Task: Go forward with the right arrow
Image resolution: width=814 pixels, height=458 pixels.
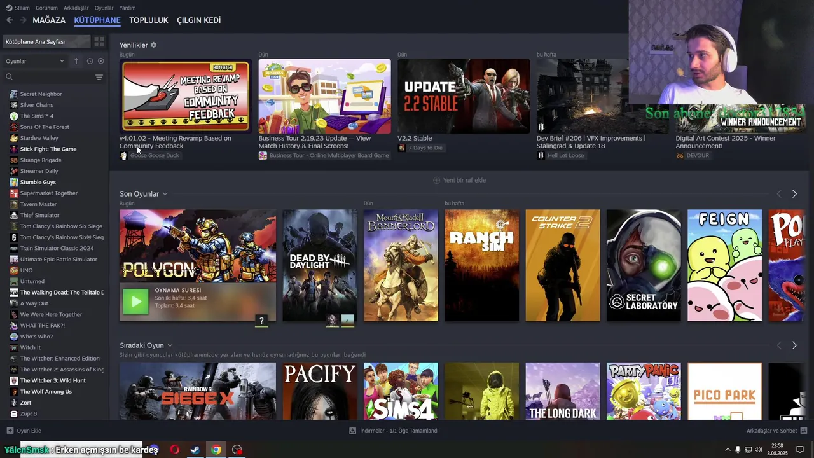Action: tap(24, 20)
